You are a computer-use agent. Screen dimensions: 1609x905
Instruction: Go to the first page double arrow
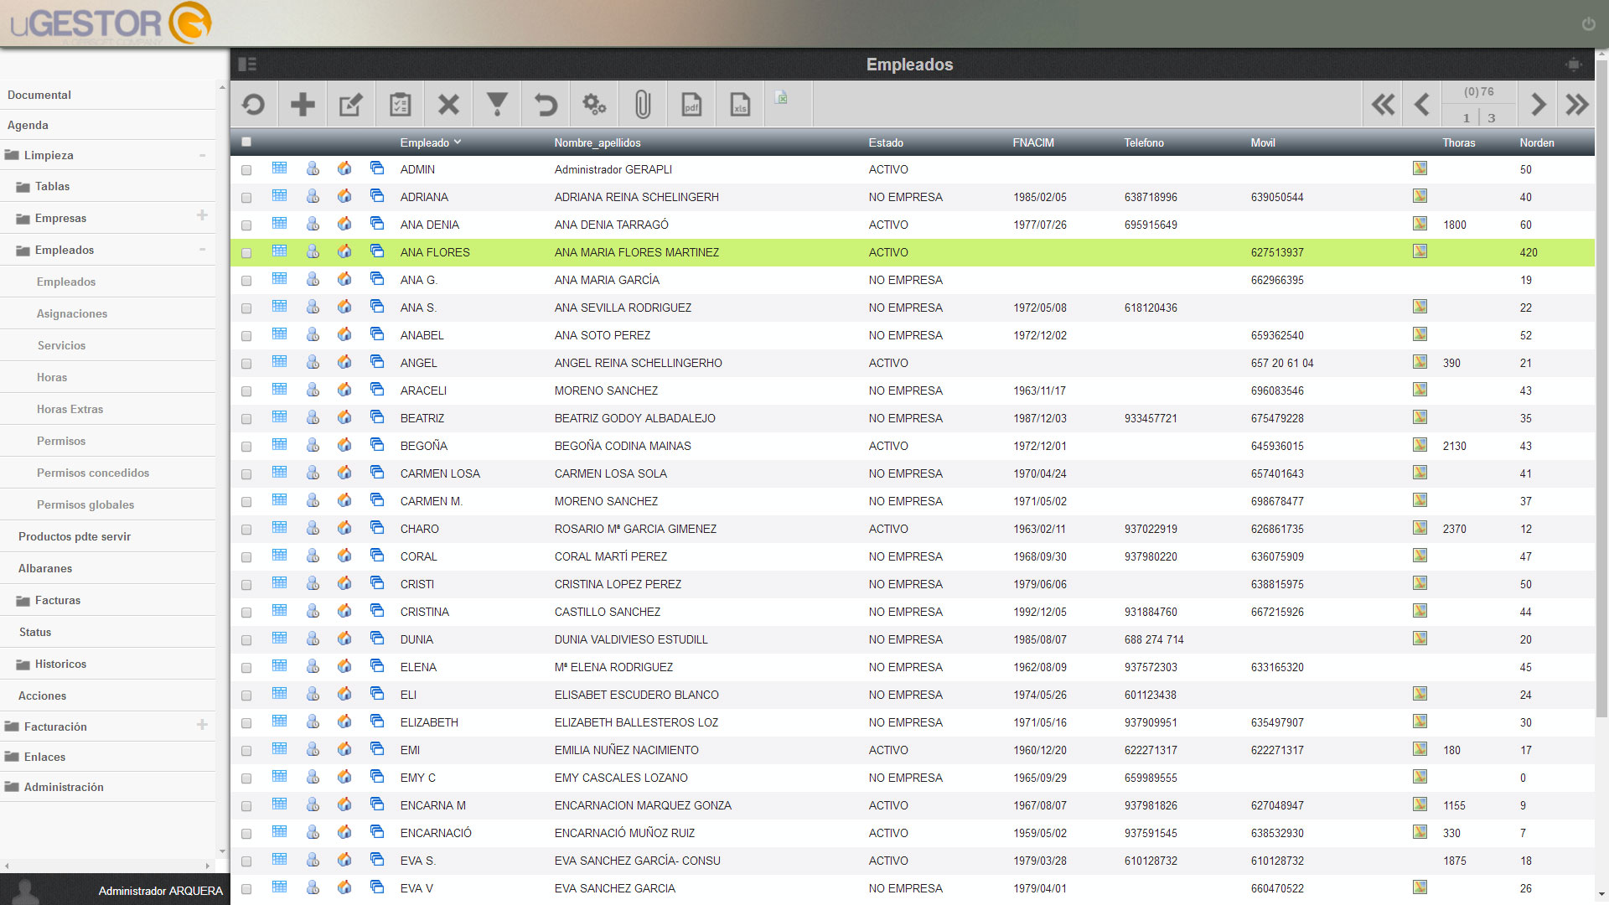tap(1384, 105)
